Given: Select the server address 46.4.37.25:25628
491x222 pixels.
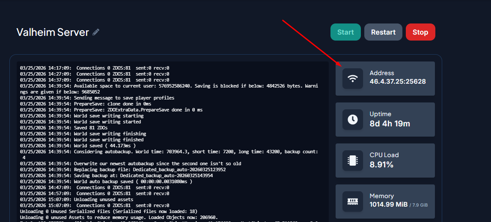Looking at the screenshot, I should (397, 81).
